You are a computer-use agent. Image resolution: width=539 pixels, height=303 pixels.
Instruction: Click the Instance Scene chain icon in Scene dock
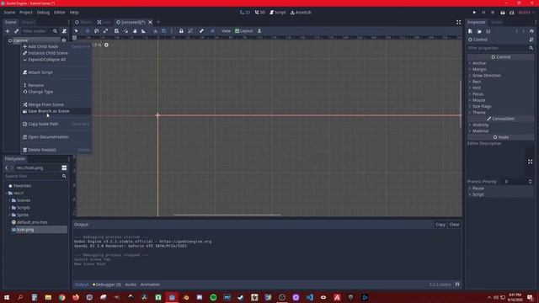[x=16, y=31]
